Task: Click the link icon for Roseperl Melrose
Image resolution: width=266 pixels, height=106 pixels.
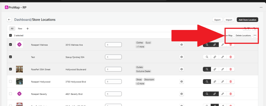Action: click(215, 45)
